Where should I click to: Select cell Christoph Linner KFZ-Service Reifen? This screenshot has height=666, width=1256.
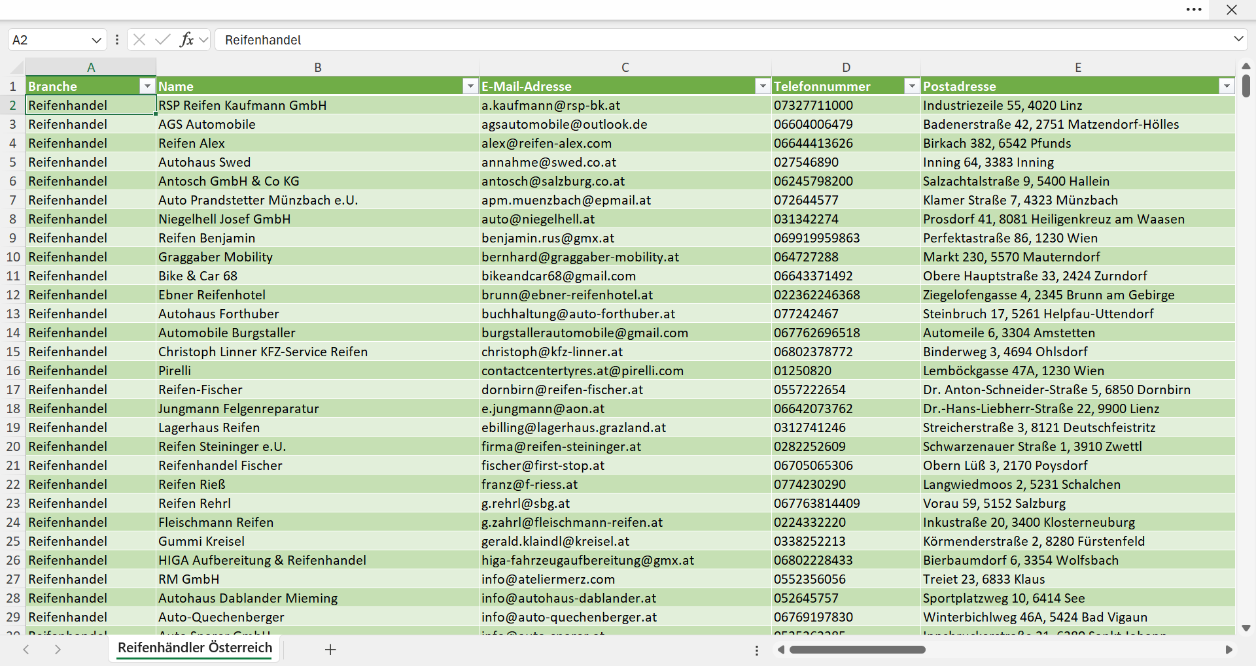[318, 352]
